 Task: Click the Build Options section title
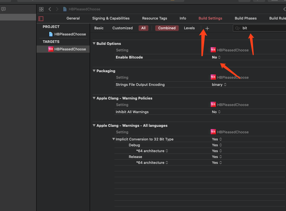pos(109,44)
